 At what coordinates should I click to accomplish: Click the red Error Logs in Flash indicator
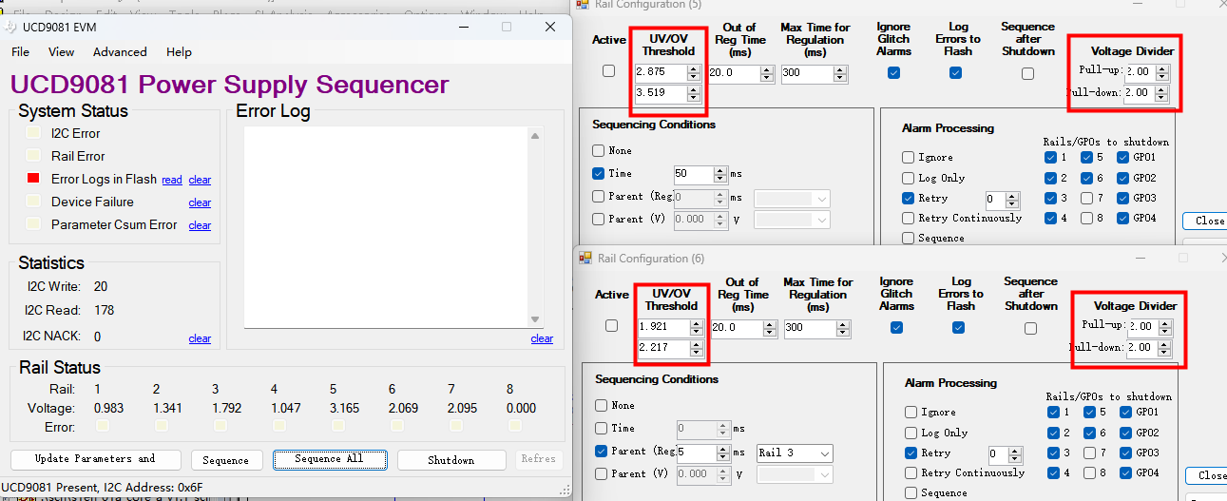point(33,178)
